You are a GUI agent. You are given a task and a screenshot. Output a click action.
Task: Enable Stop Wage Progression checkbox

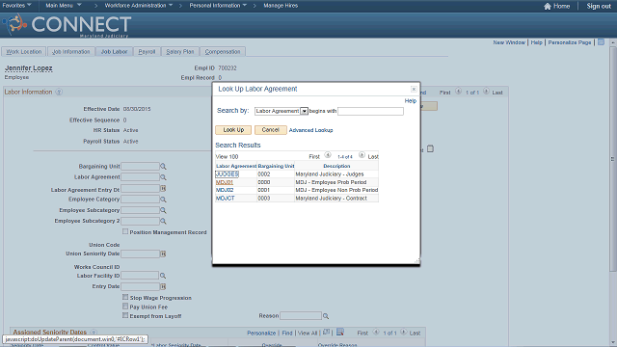[125, 298]
